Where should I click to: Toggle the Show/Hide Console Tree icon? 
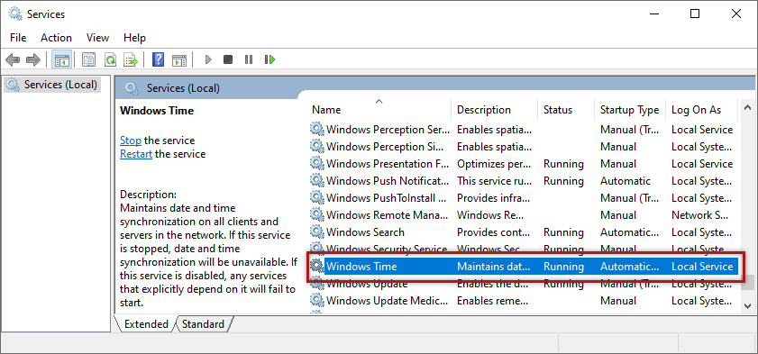tap(62, 59)
